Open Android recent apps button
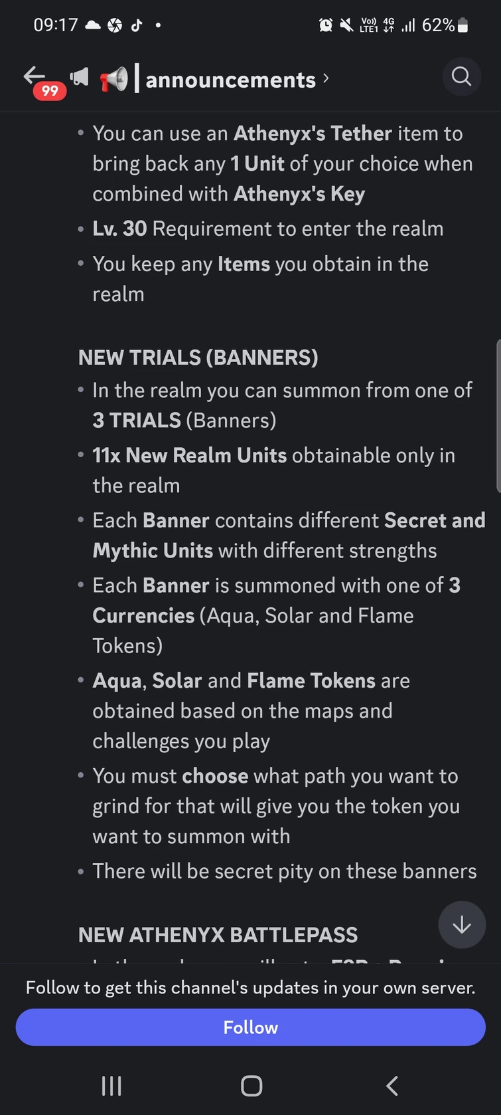Screen dimensions: 501x1115 [111, 1086]
